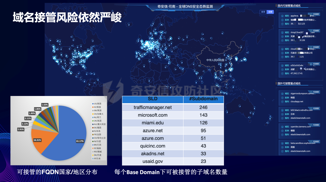Click the 47.242.17.41 address text

tap(296, 73)
